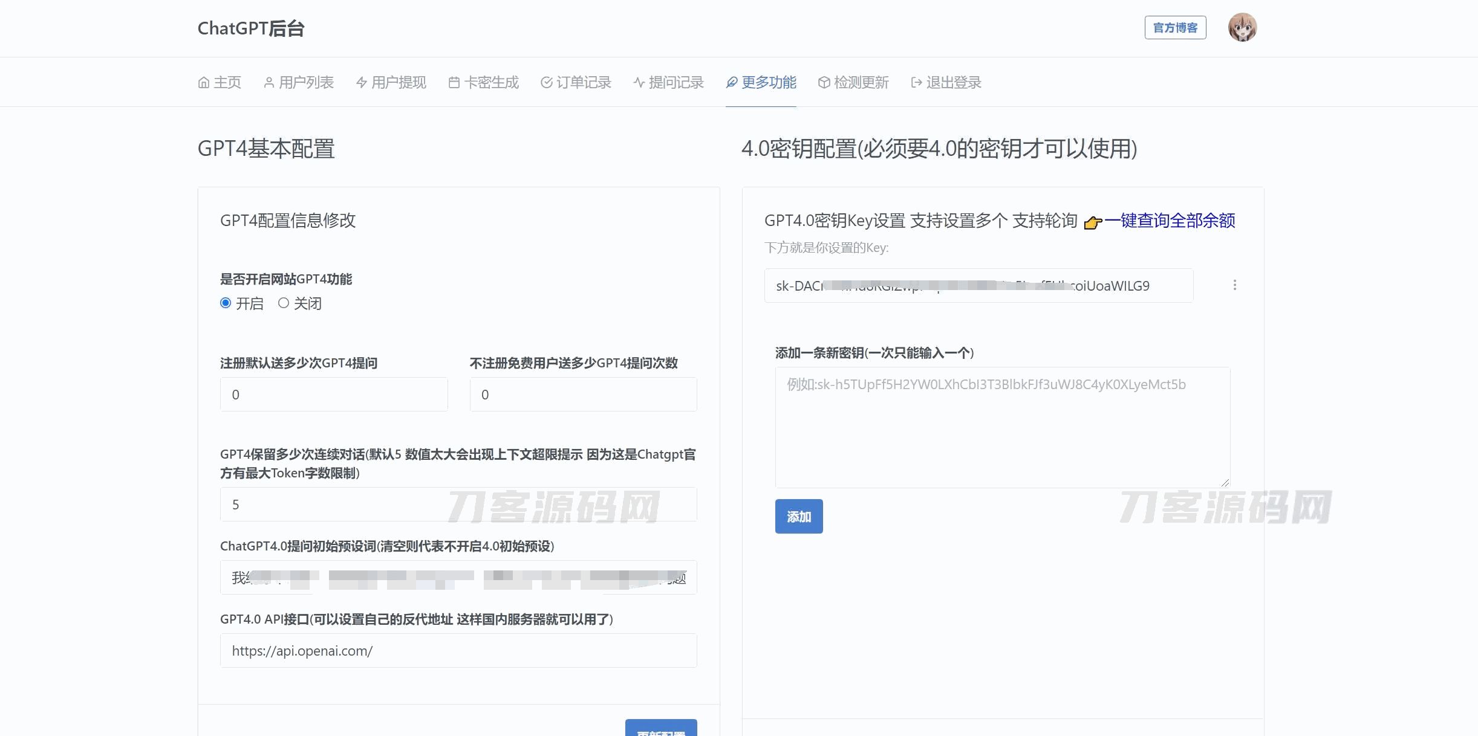Click the home icon beside 主页
Screen dimensions: 1478x736
[x=204, y=83]
